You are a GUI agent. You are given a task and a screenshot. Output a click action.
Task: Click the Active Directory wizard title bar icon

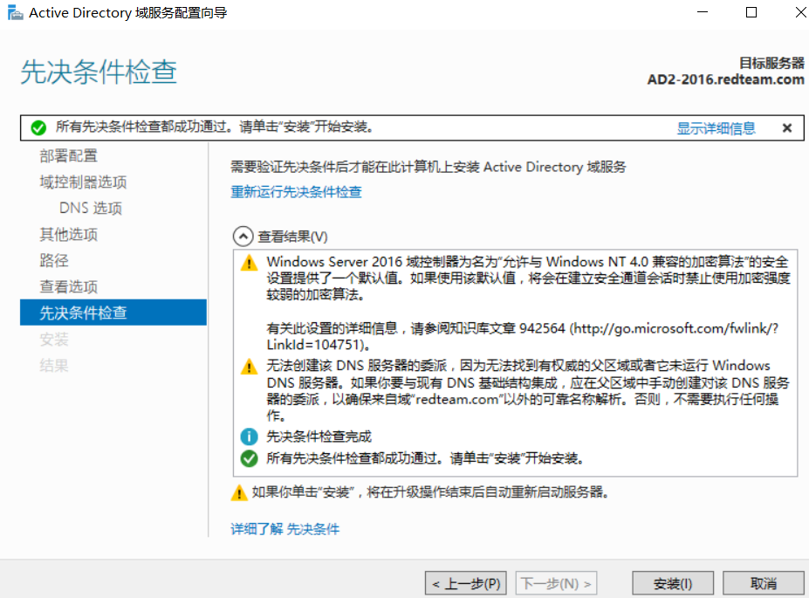pos(16,12)
